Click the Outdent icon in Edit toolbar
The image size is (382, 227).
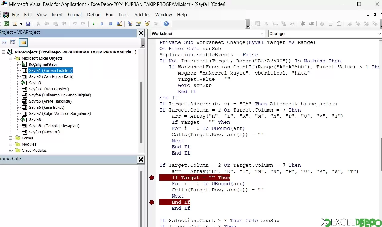click(311, 24)
